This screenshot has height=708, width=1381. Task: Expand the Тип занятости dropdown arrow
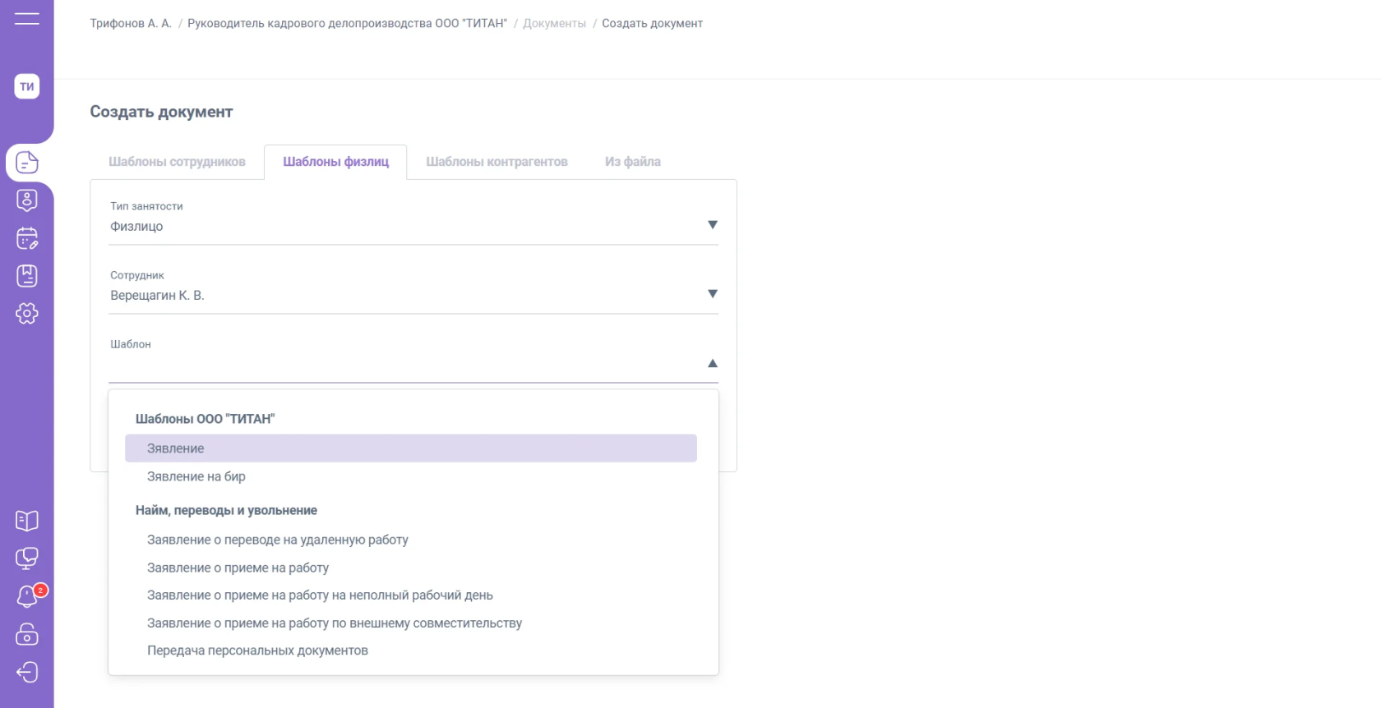click(713, 225)
